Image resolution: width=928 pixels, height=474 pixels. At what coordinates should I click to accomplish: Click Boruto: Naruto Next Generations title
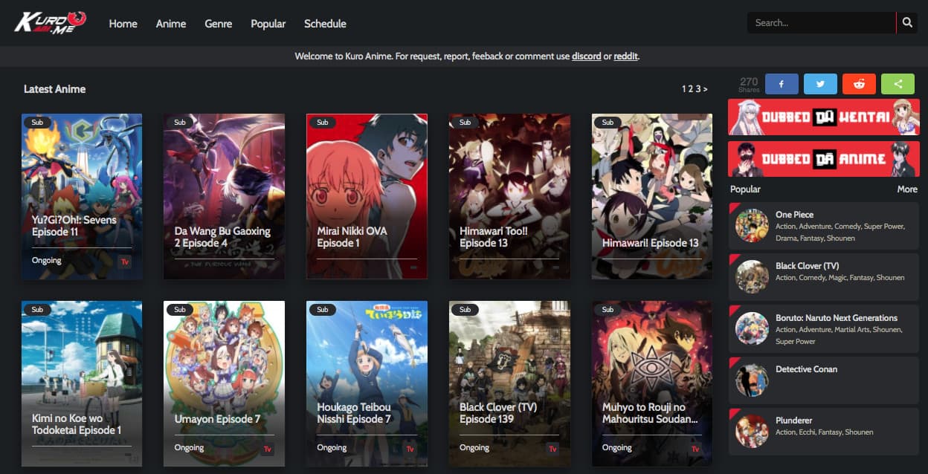(837, 318)
